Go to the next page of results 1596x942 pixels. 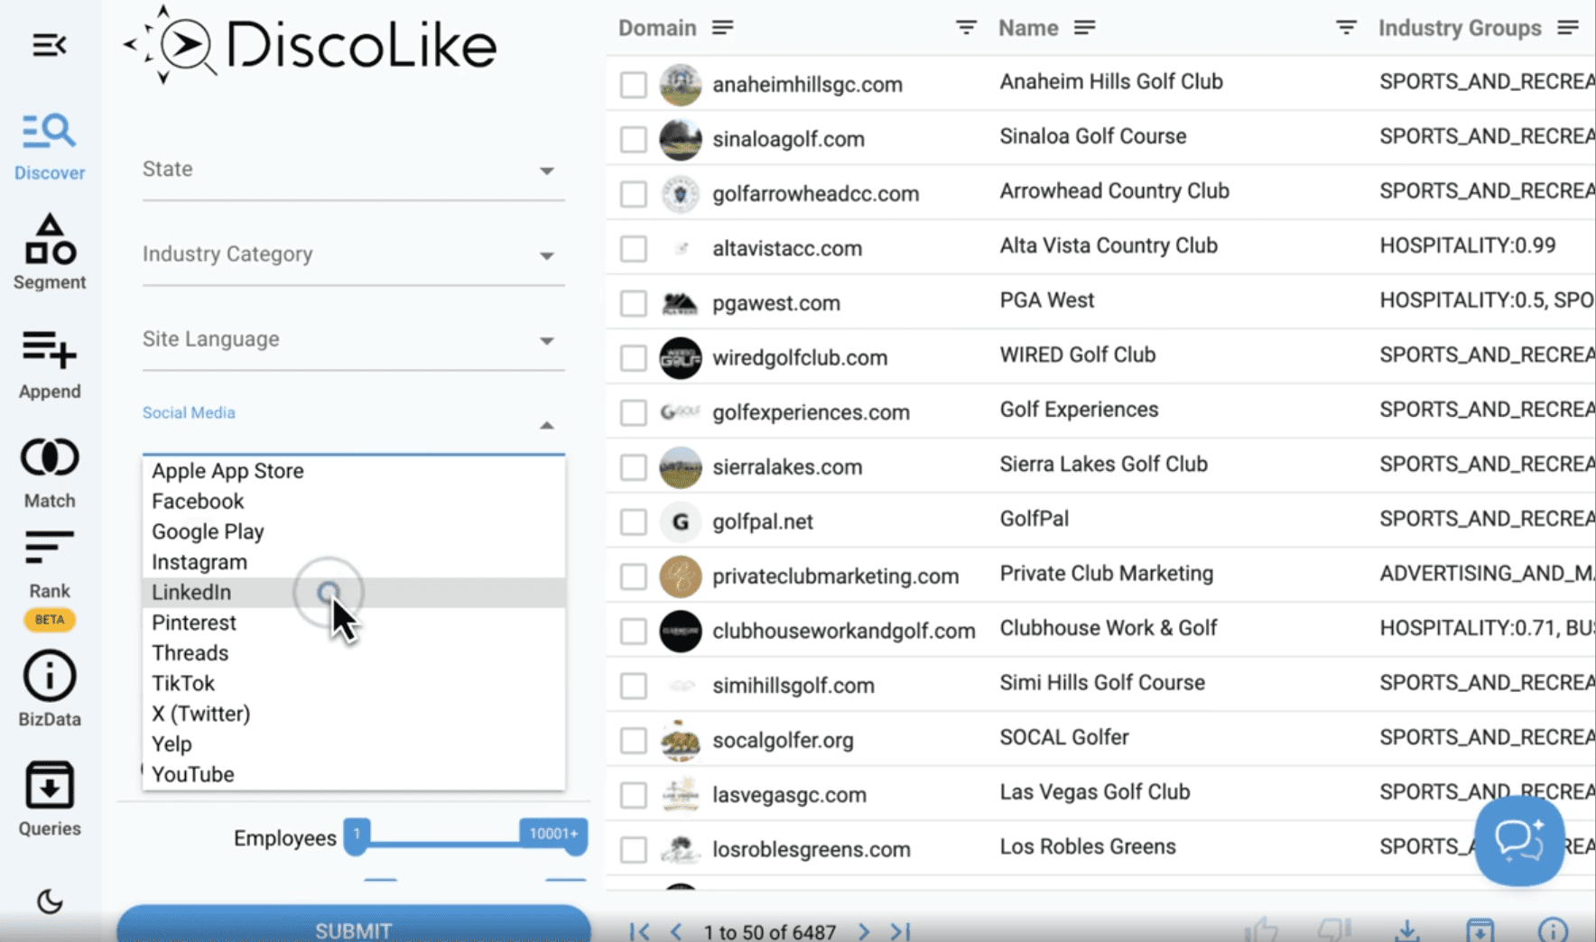(863, 932)
